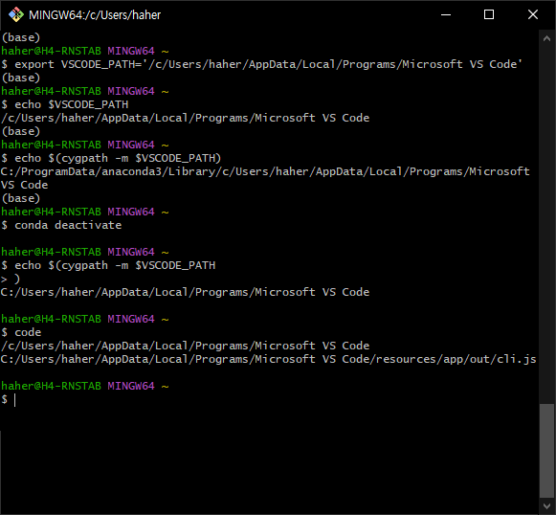Click the scrollbar up arrow
This screenshot has height=515, width=556.
pos(546,38)
